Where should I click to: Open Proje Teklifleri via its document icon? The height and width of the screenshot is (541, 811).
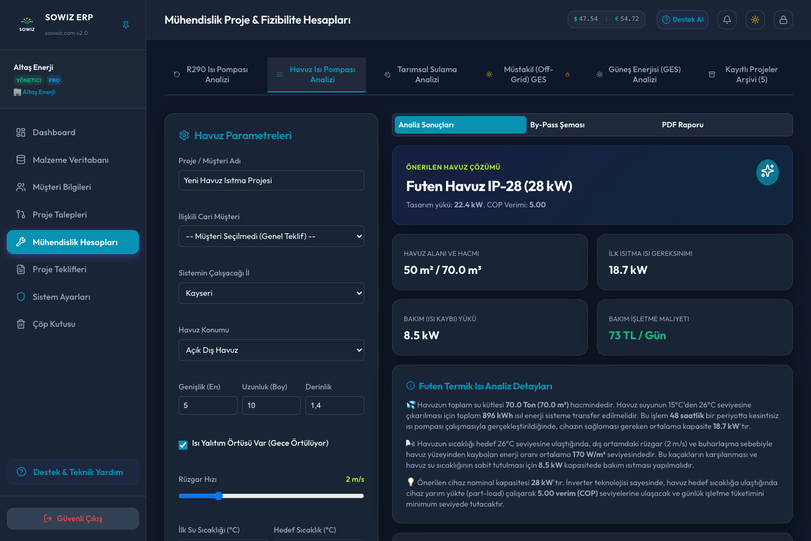coord(21,269)
